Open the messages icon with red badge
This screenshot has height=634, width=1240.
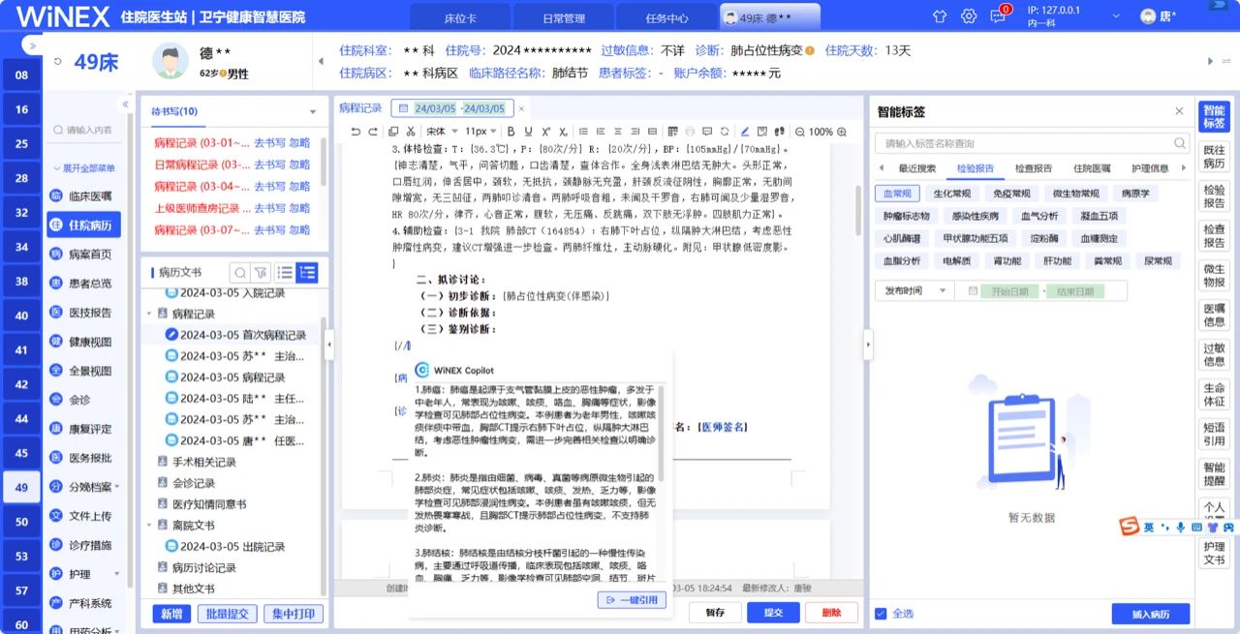tap(997, 15)
